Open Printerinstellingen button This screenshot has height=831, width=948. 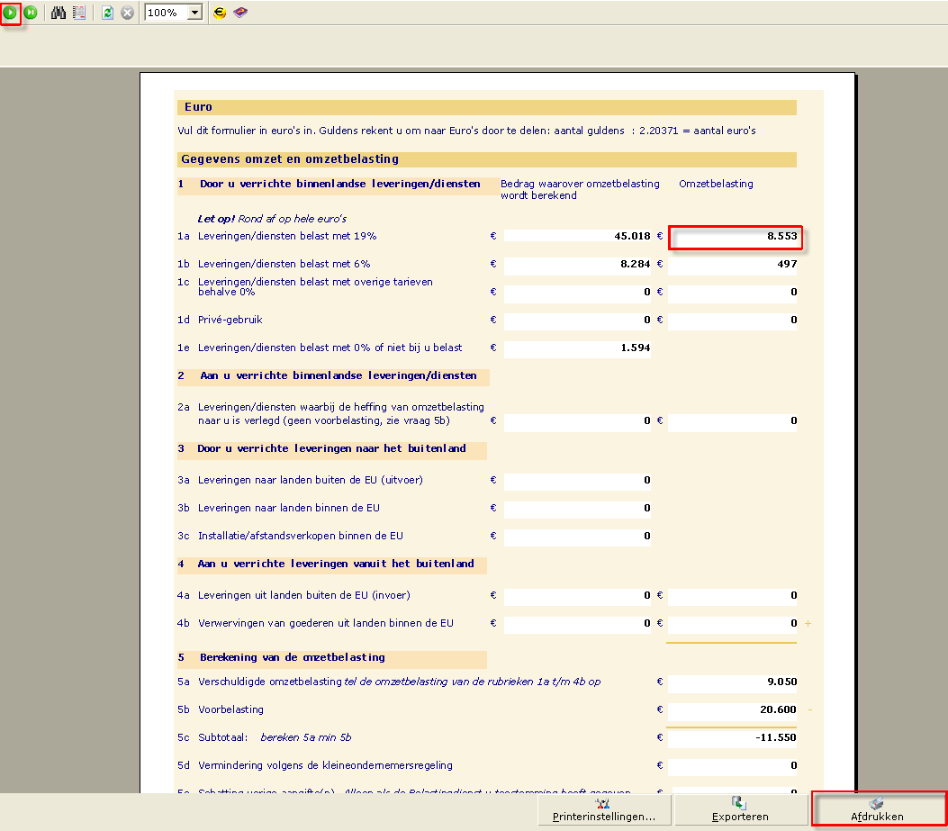click(604, 809)
